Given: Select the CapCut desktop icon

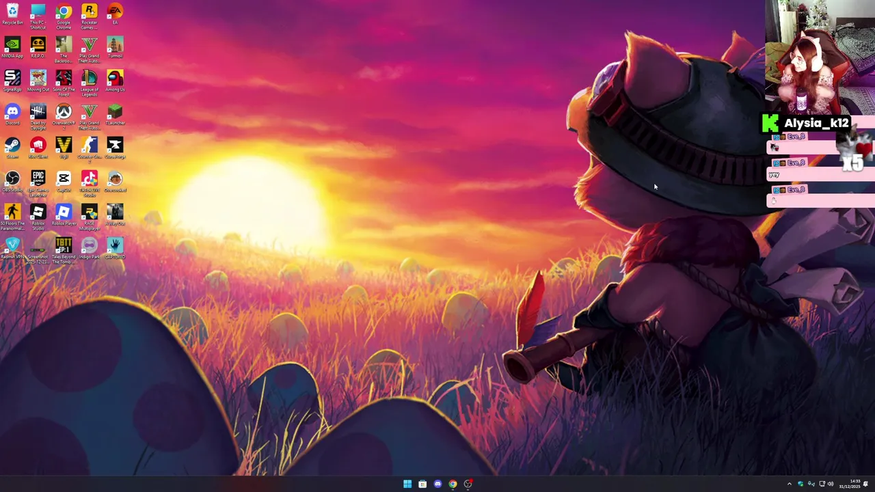Looking at the screenshot, I should (x=64, y=181).
